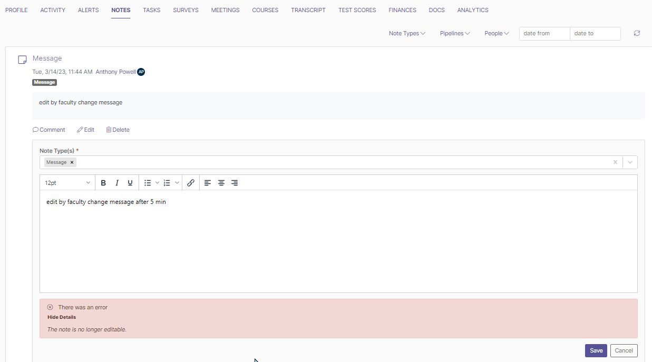652x362 pixels.
Task: Remove the Message tag chip
Action: pos(72,162)
